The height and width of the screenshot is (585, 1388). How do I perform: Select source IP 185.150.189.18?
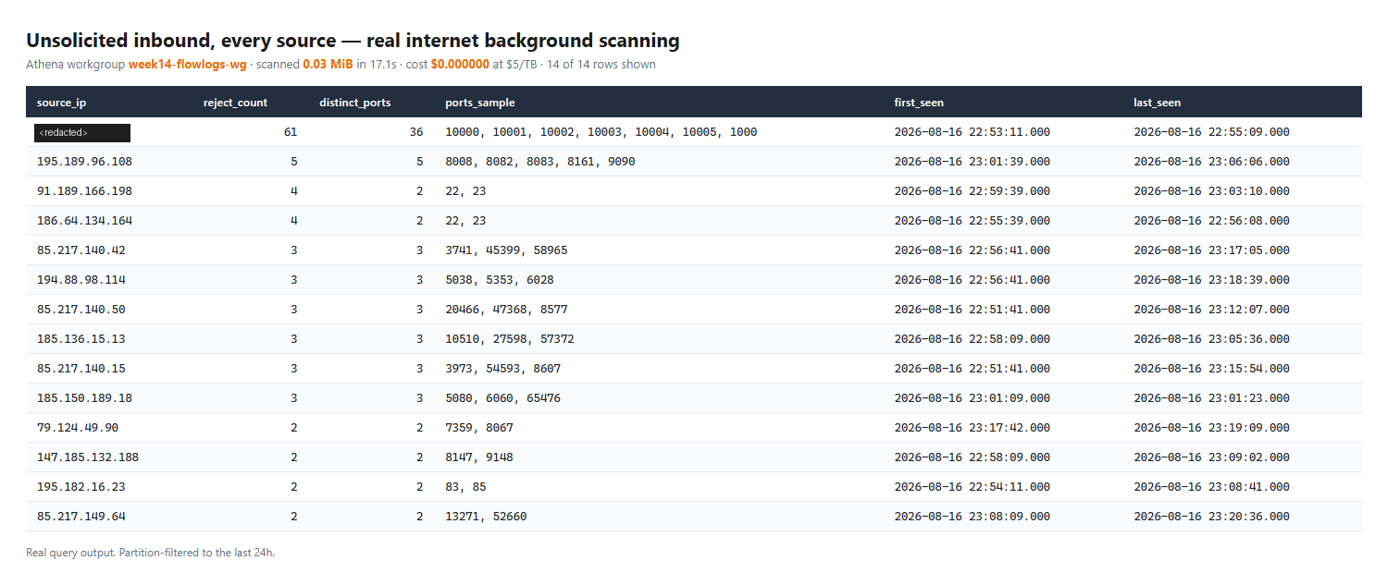tap(84, 398)
